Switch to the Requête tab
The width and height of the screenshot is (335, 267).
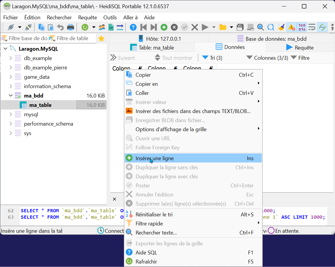(x=300, y=47)
